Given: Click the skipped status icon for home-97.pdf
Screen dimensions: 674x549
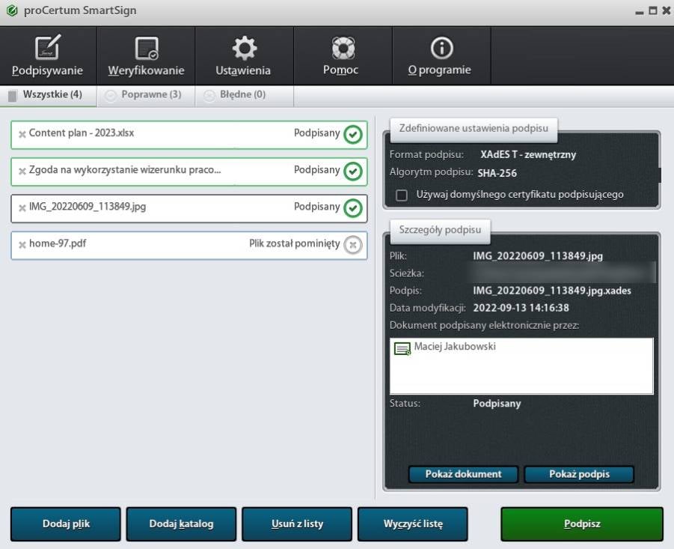Looking at the screenshot, I should (x=352, y=244).
